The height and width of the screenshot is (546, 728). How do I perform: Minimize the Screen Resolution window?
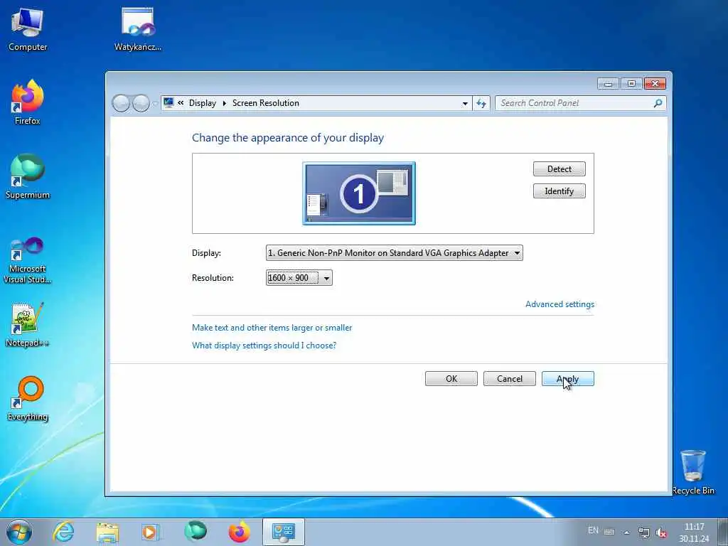[609, 84]
